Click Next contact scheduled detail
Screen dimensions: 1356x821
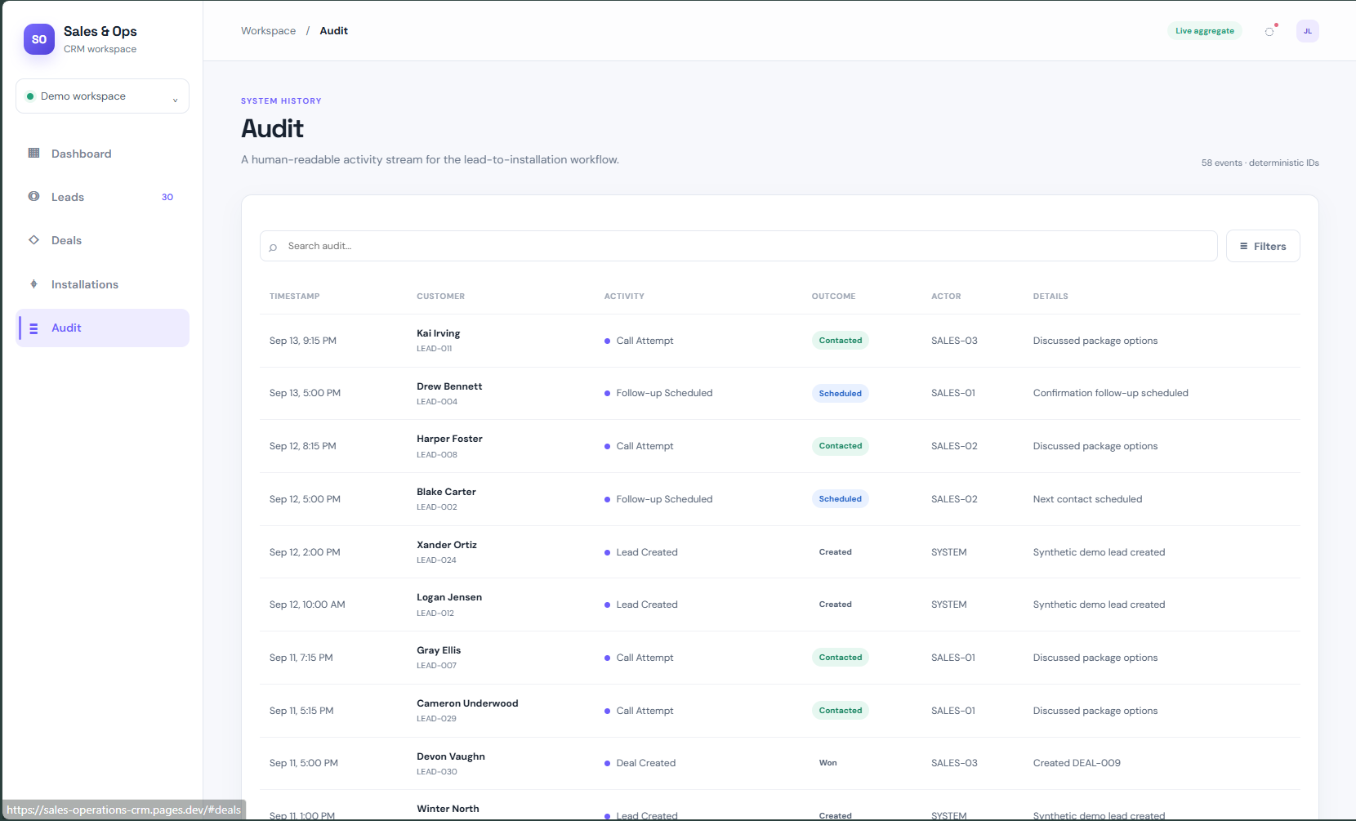click(1087, 499)
